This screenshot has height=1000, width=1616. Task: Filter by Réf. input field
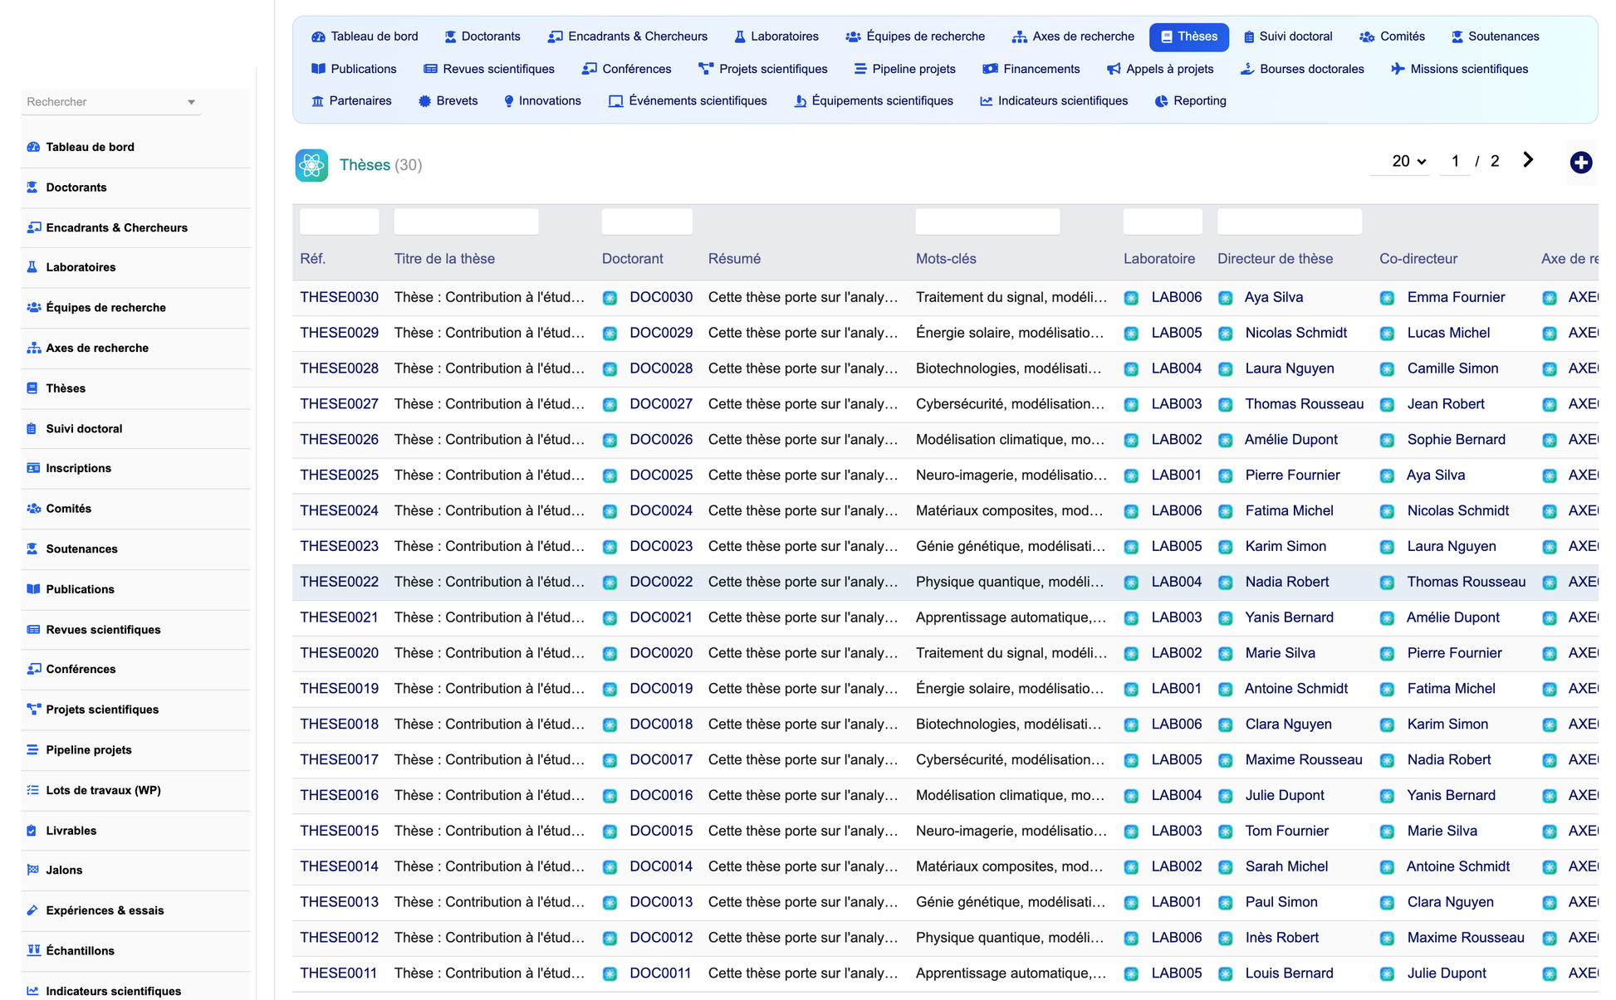[339, 222]
